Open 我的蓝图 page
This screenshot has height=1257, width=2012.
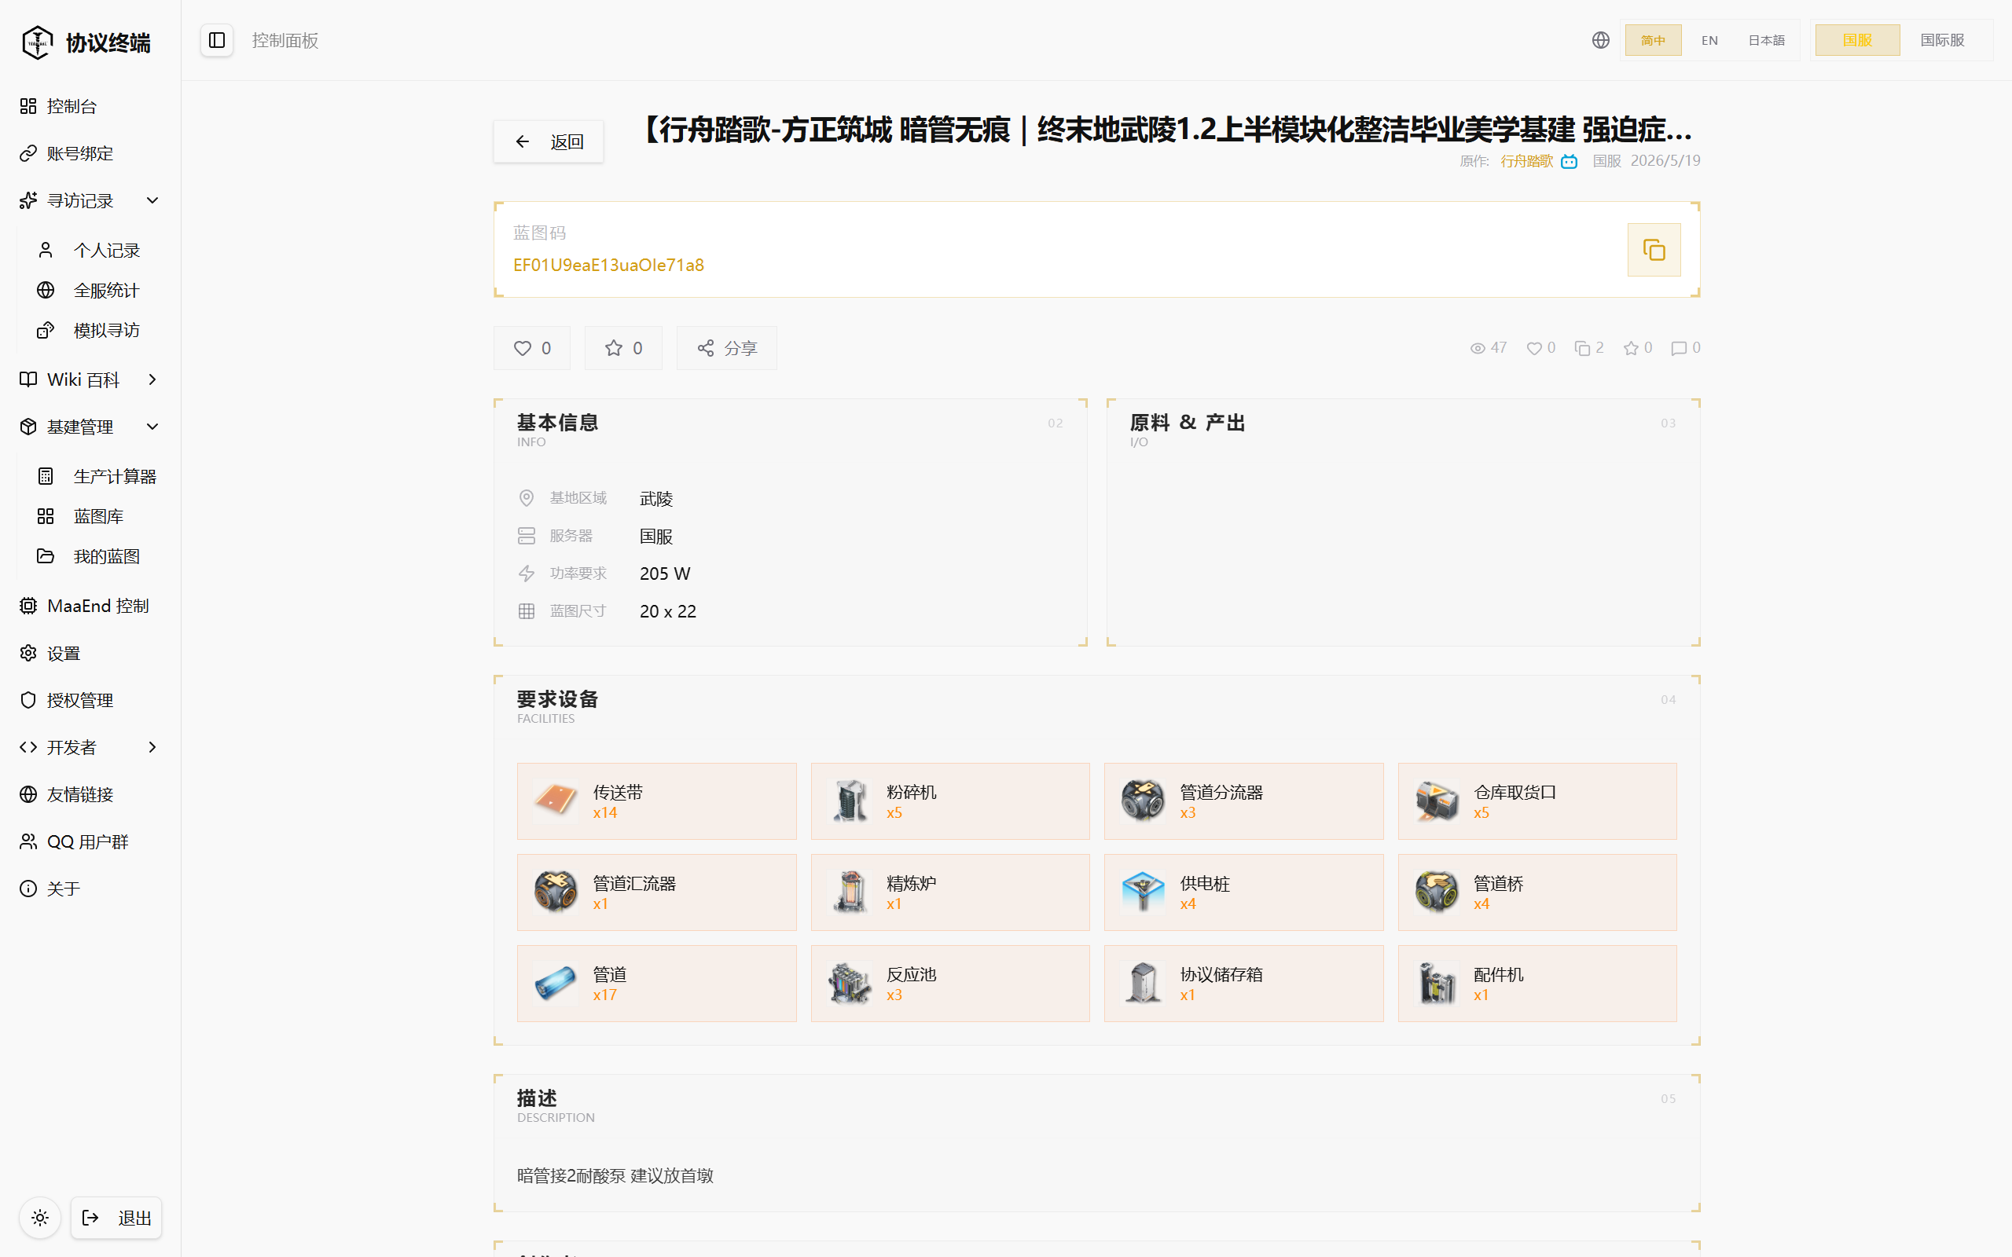point(98,555)
